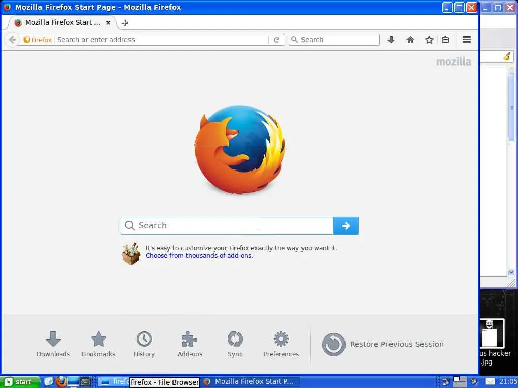Click the background window scrollbar down arrow

[511, 272]
